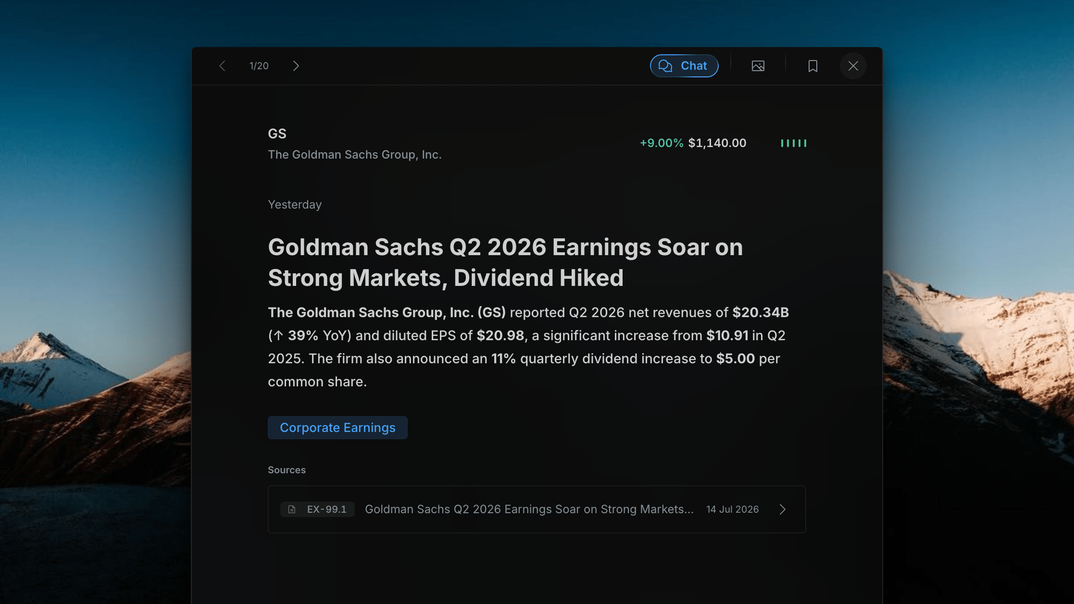The height and width of the screenshot is (604, 1074).
Task: Open the Chat button
Action: 684,66
